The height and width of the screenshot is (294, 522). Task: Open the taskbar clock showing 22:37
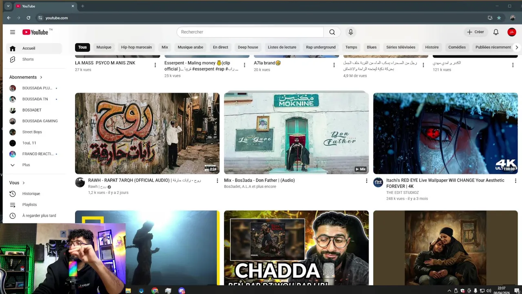click(x=502, y=291)
